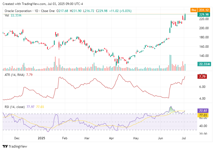
Task: Click the change value +11.02 (+5.03%)
Action: 120,11
